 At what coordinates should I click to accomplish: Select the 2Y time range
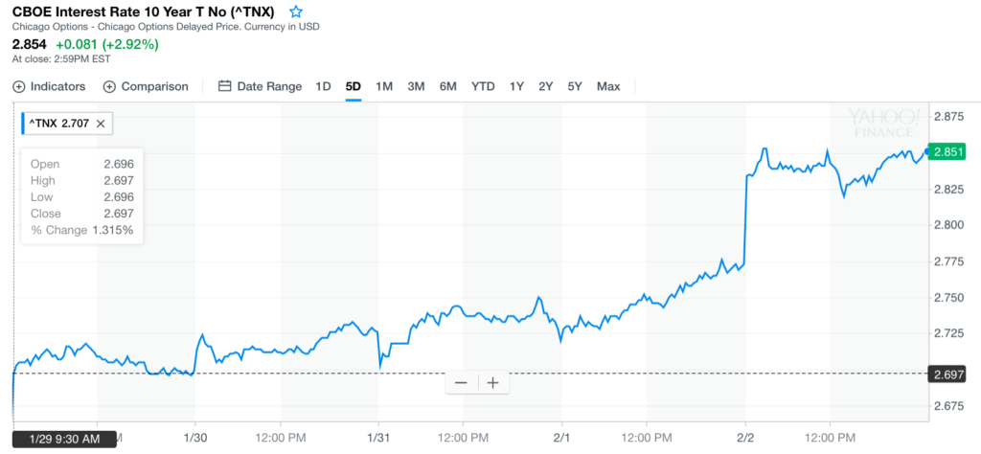(x=545, y=86)
